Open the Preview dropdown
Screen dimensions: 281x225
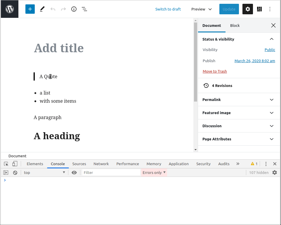coord(202,9)
